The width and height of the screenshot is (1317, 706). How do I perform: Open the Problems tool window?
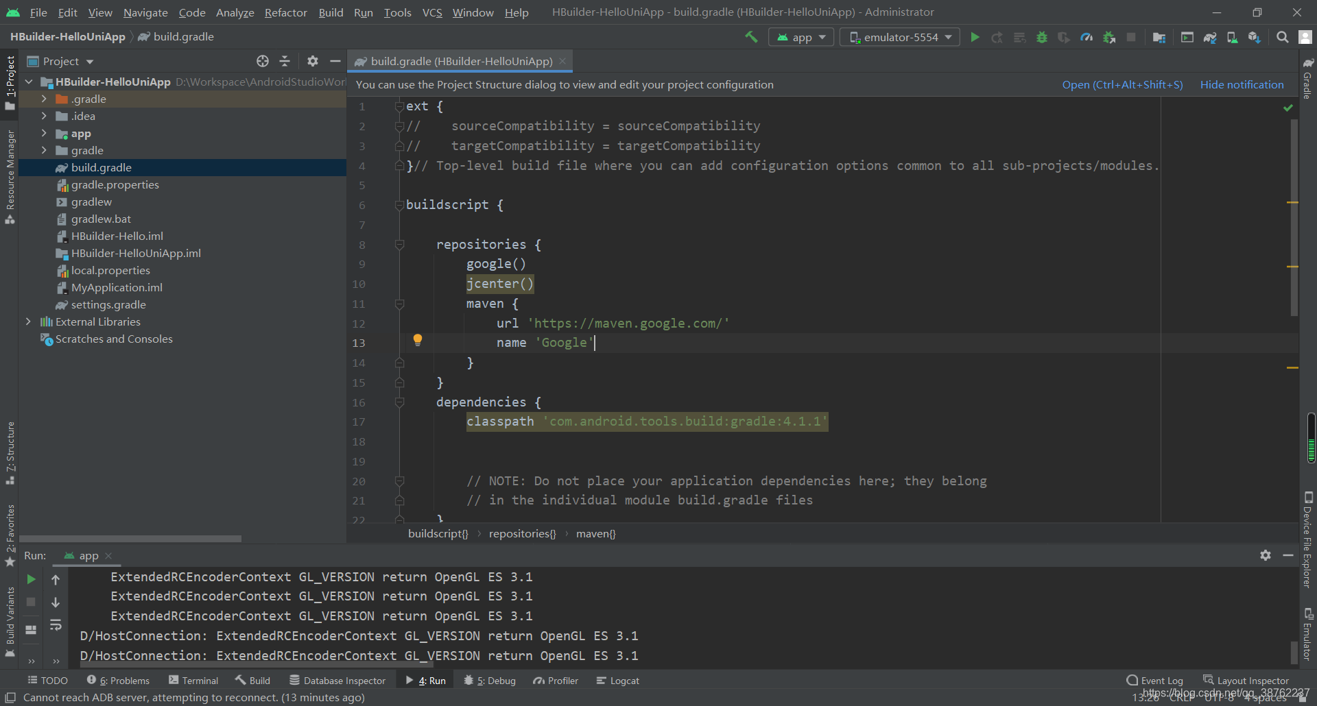[x=118, y=681]
